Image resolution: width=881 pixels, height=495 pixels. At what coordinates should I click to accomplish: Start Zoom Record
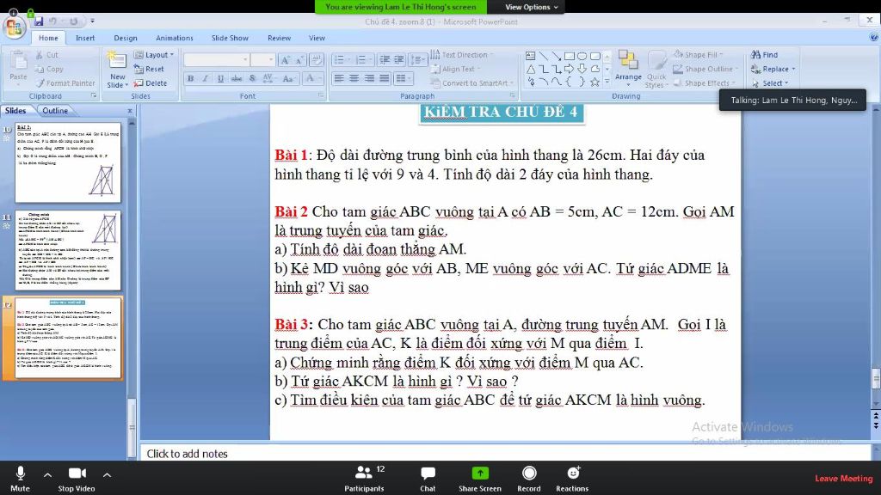click(x=529, y=479)
